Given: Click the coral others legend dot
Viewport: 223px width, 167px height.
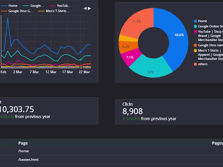Looking at the screenshot, I should point(195,64).
